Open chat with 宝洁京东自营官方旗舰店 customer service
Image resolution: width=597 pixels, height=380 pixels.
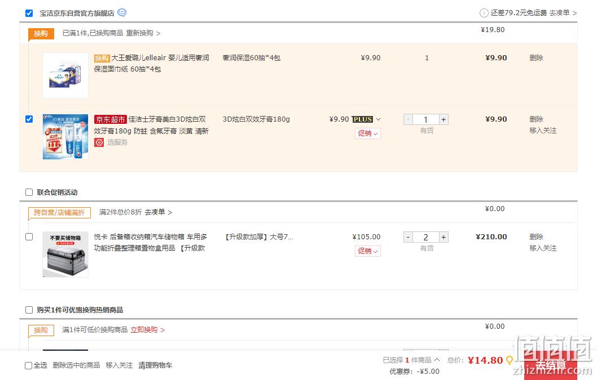point(122,13)
